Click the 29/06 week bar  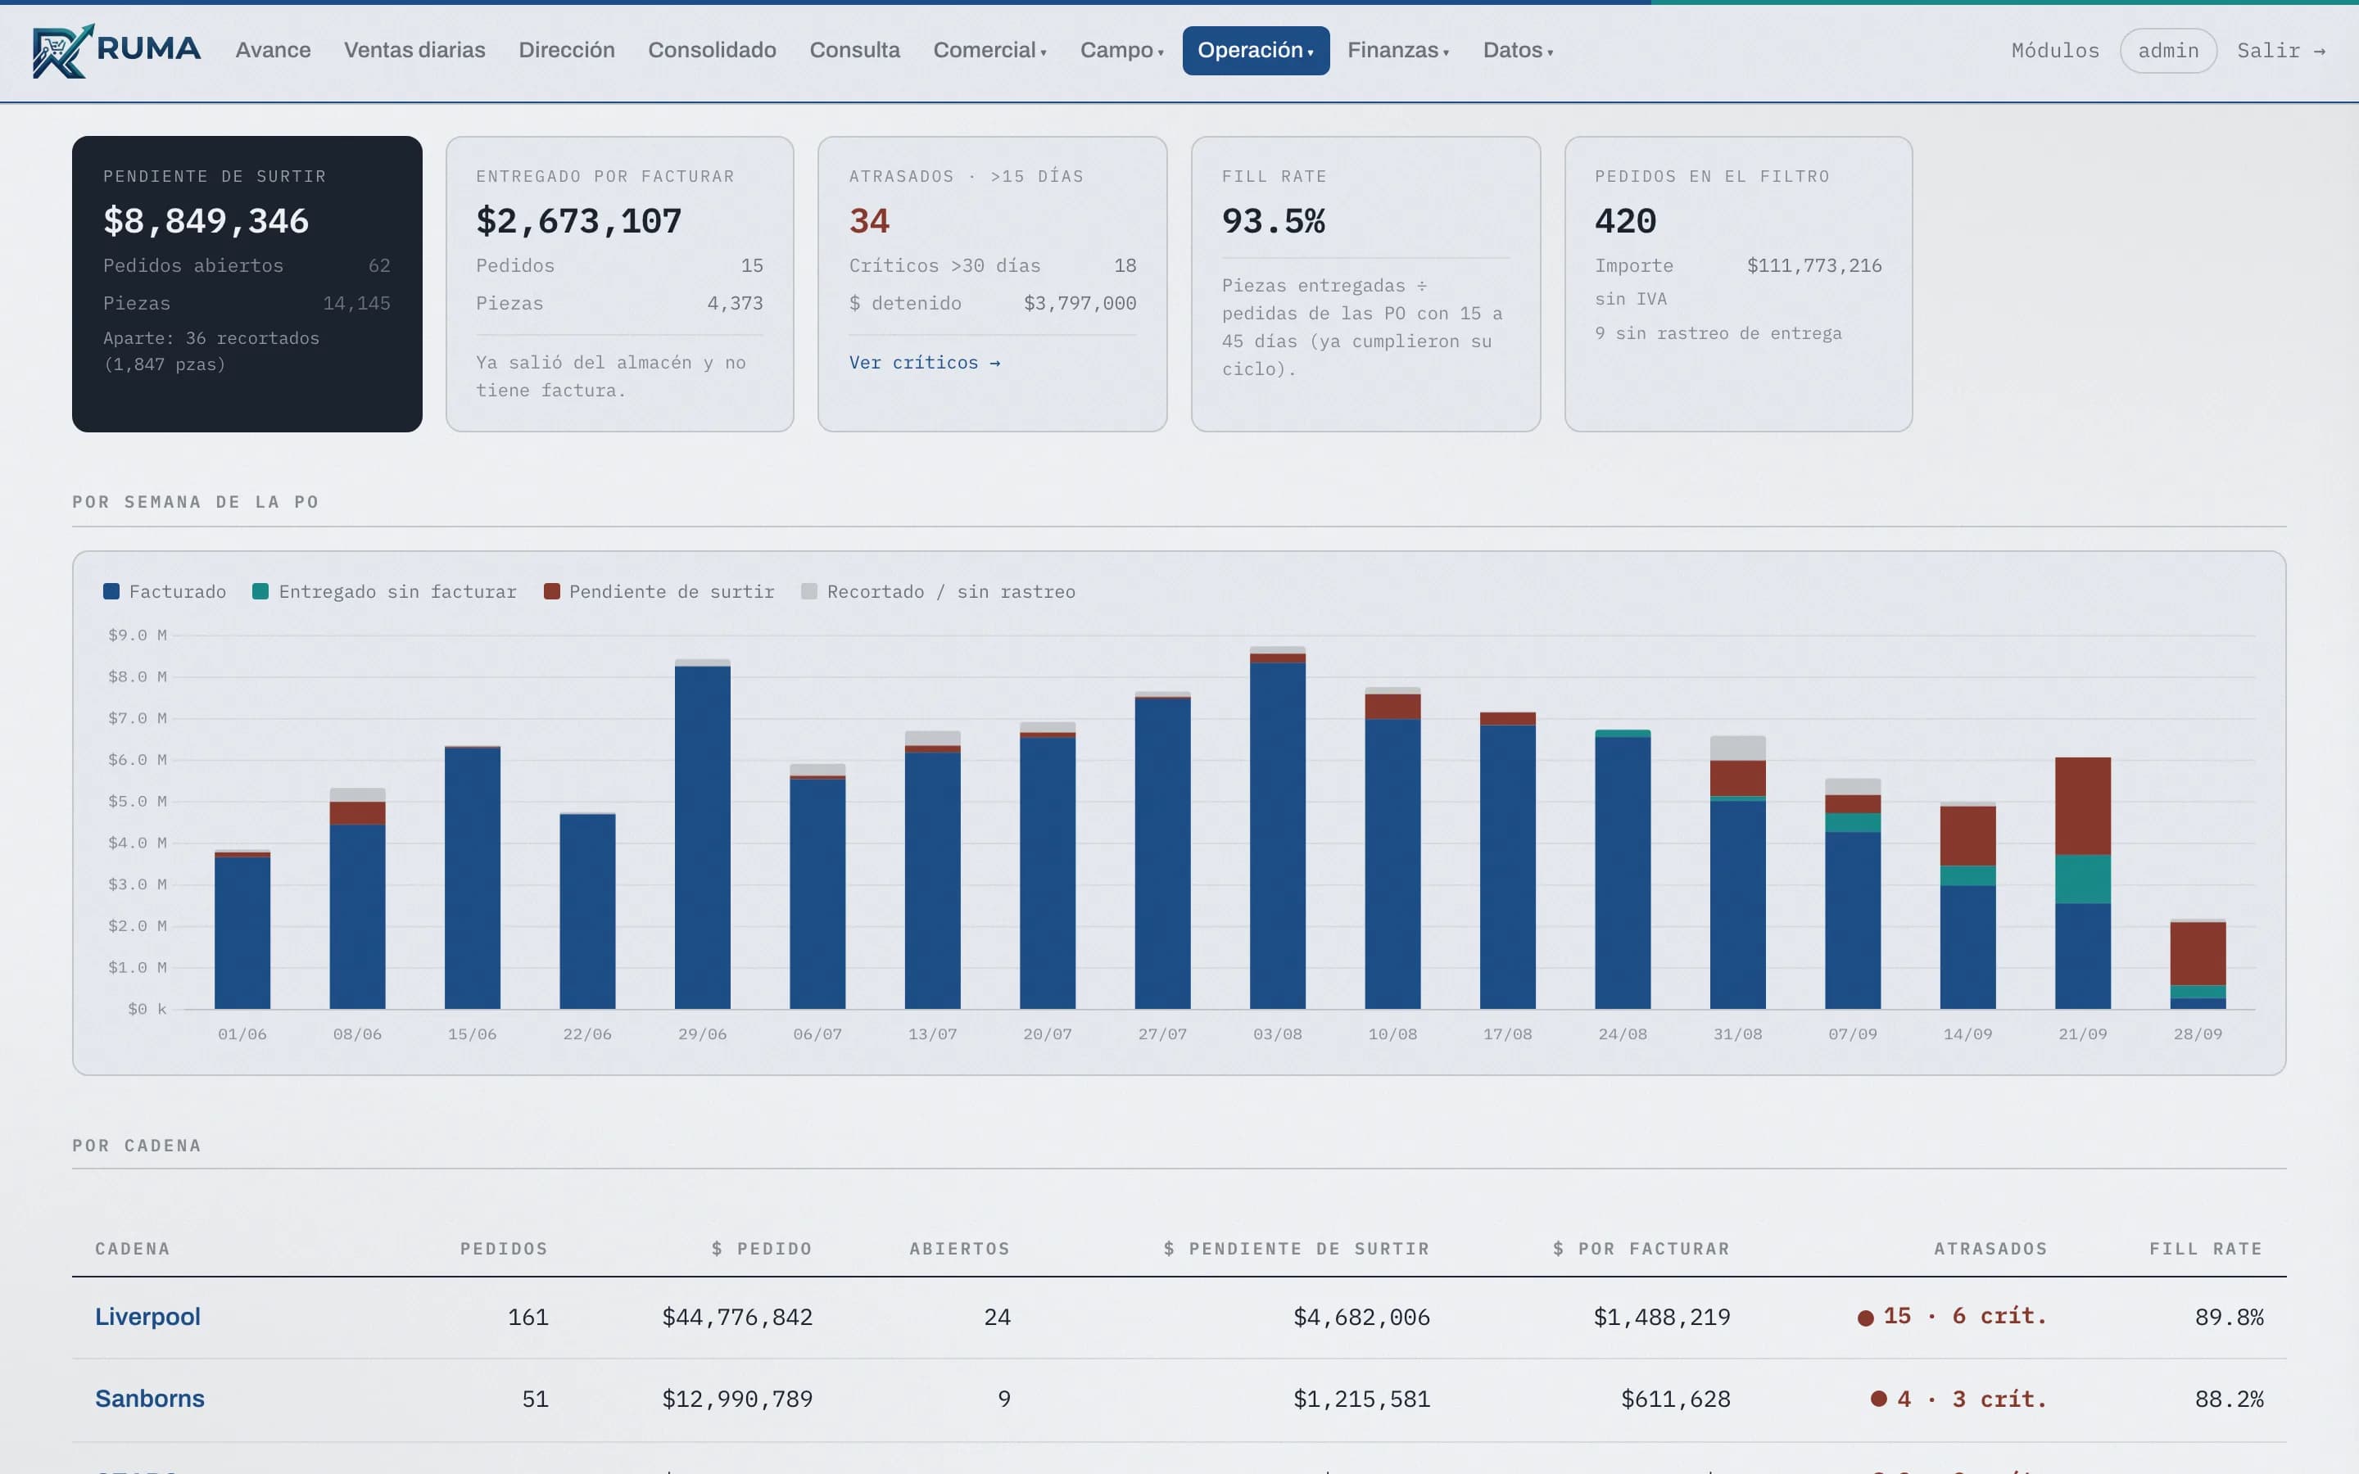click(702, 834)
